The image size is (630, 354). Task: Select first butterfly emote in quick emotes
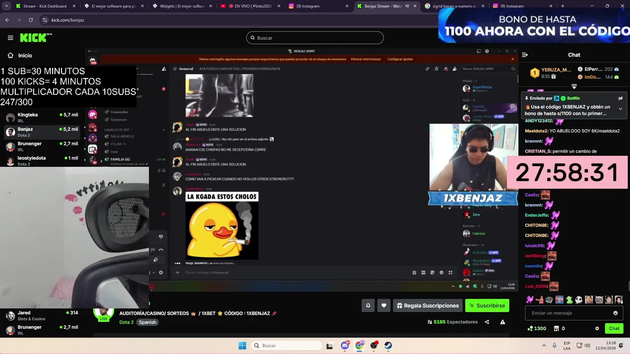(x=530, y=299)
